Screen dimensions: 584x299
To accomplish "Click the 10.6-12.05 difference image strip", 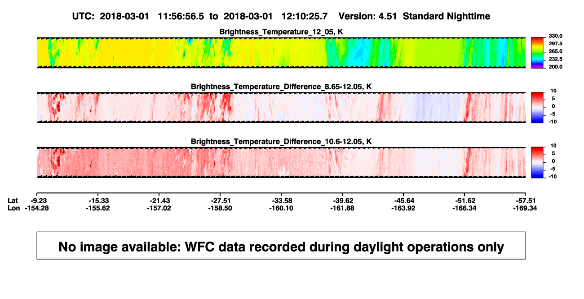I will tap(281, 162).
